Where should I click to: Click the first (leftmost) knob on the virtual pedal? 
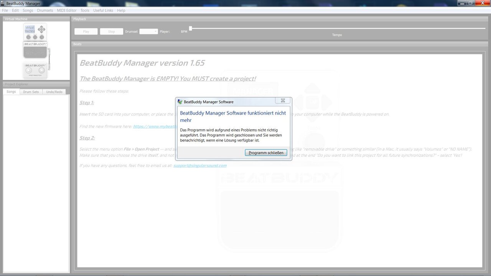[28, 37]
